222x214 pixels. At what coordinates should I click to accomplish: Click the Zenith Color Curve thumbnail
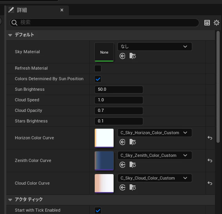pos(104,161)
